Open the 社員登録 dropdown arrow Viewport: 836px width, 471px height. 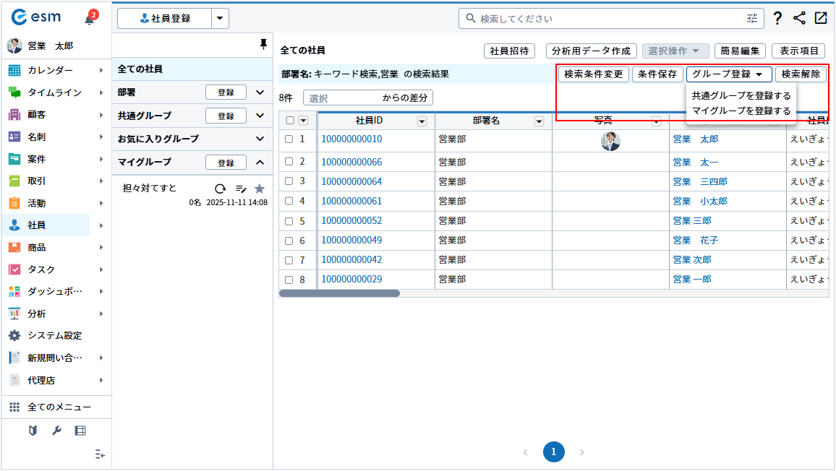[x=220, y=19]
